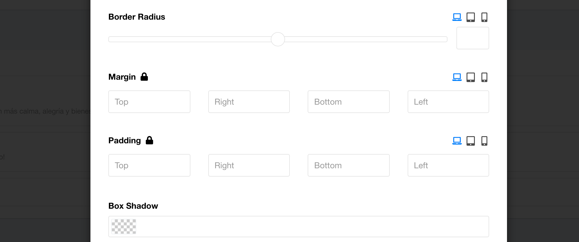Focus the Padding Left field

[448, 165]
